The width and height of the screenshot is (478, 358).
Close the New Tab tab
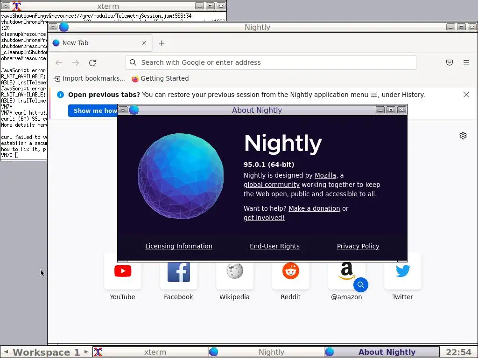[x=144, y=43]
